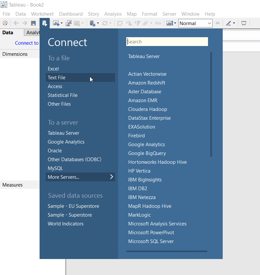Open the Normal fit dropdown
The height and width of the screenshot is (275, 260).
click(195, 23)
